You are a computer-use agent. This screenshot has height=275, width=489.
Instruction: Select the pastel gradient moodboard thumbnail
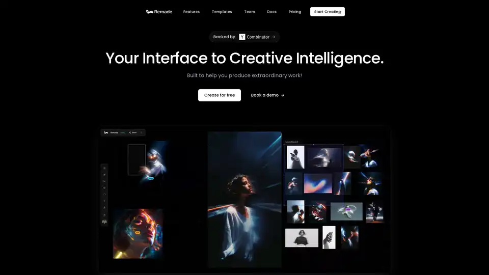click(318, 183)
